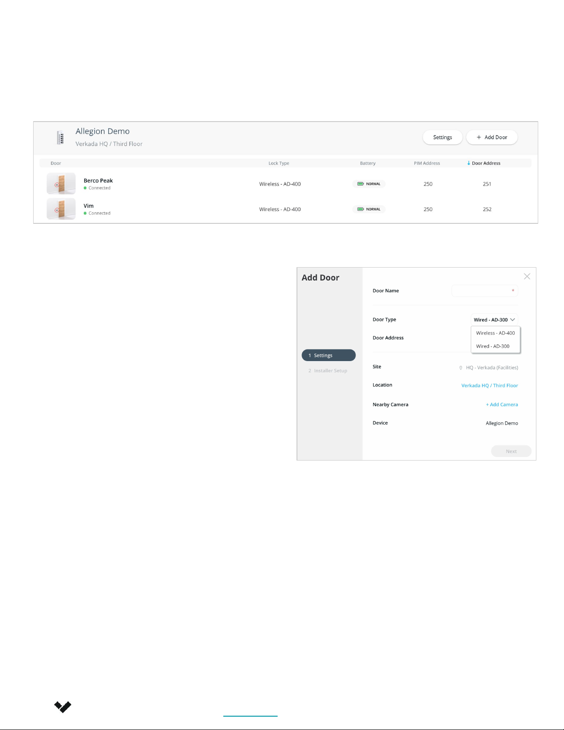Select Wired - AD-300 option in list
This screenshot has width=564, height=730.
pyautogui.click(x=495, y=346)
